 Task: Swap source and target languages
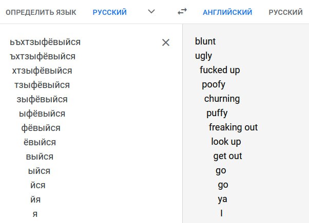click(182, 12)
